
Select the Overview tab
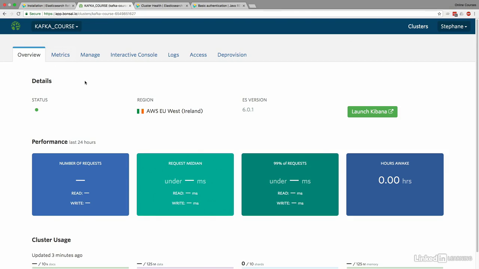click(x=29, y=55)
